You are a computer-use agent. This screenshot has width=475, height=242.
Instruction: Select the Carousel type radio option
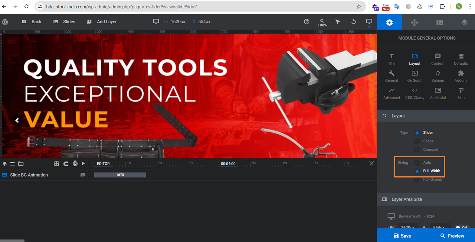click(417, 149)
